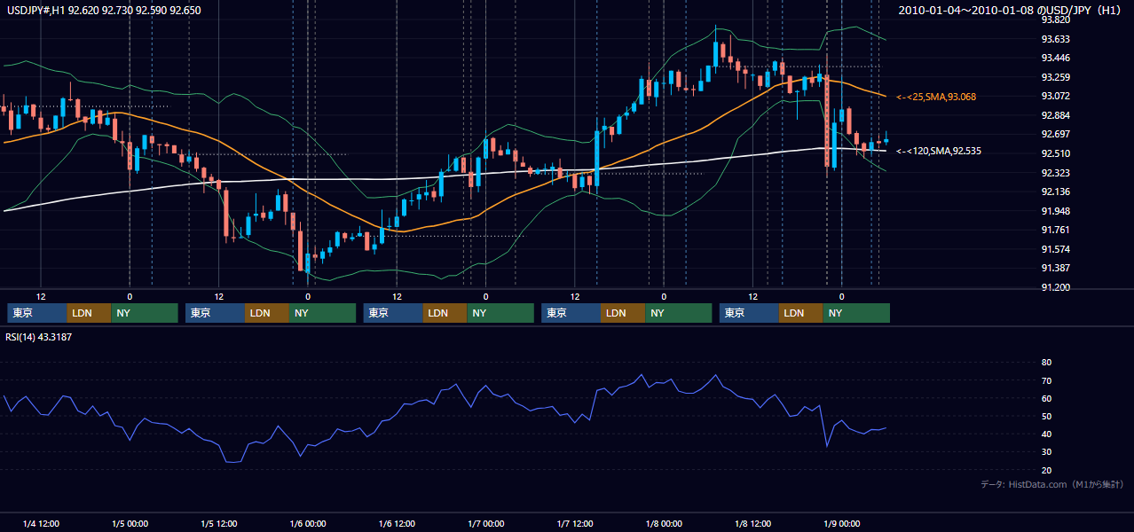1134x532 pixels.
Task: Select the 92.884 price axis label
Action: (1055, 115)
